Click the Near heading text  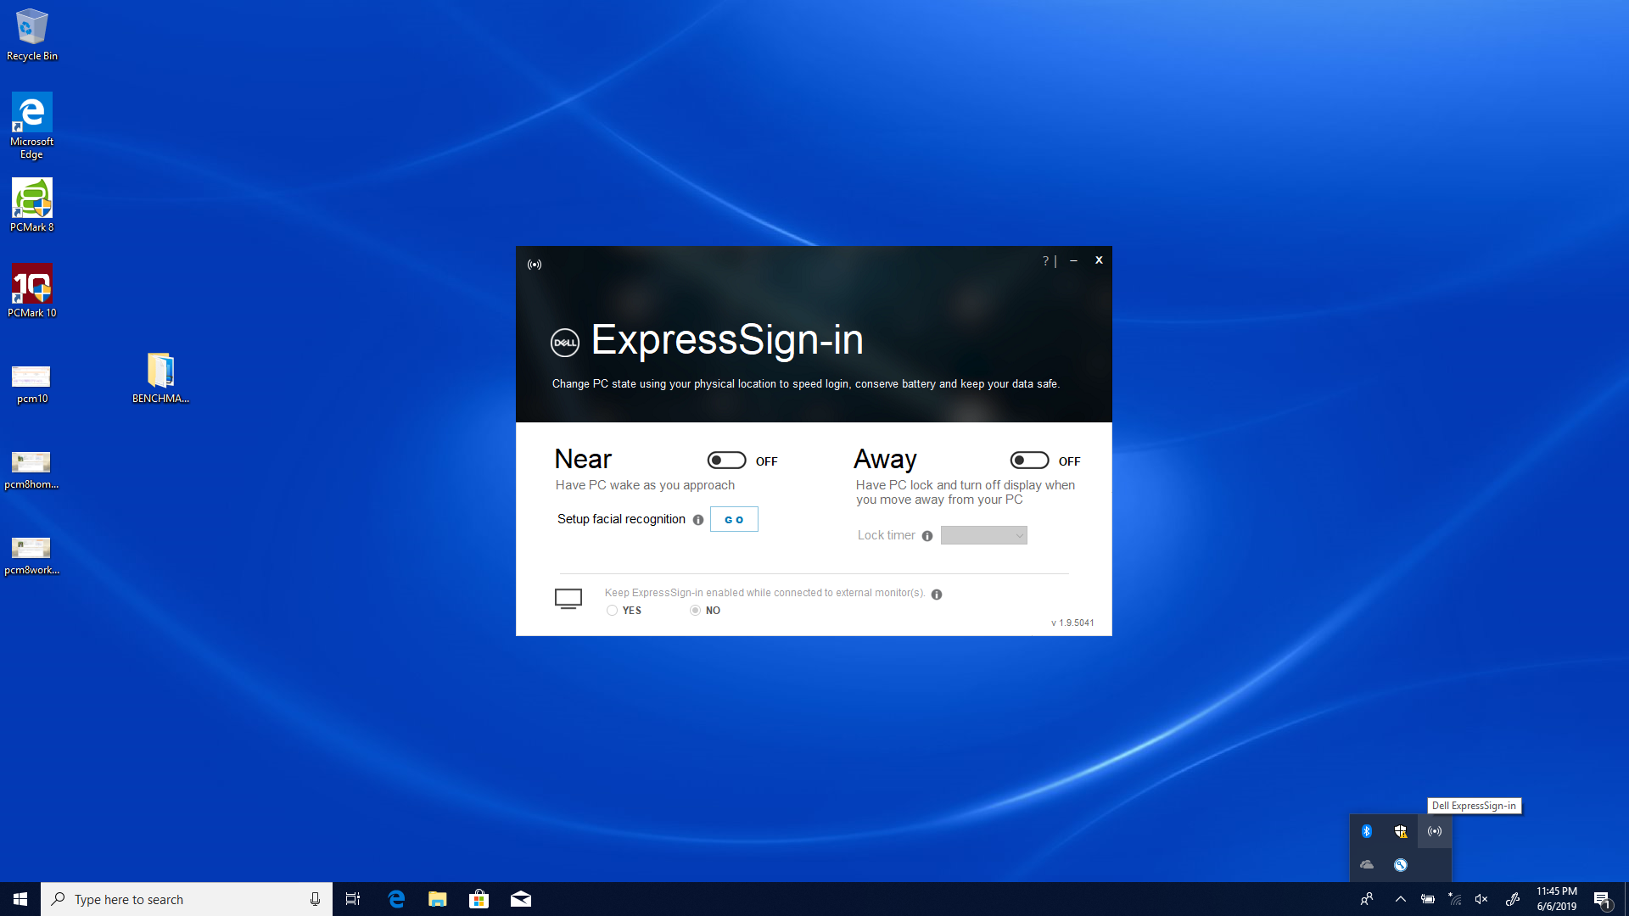pyautogui.click(x=583, y=459)
